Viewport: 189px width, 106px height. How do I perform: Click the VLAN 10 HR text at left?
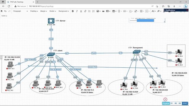pos(9,59)
